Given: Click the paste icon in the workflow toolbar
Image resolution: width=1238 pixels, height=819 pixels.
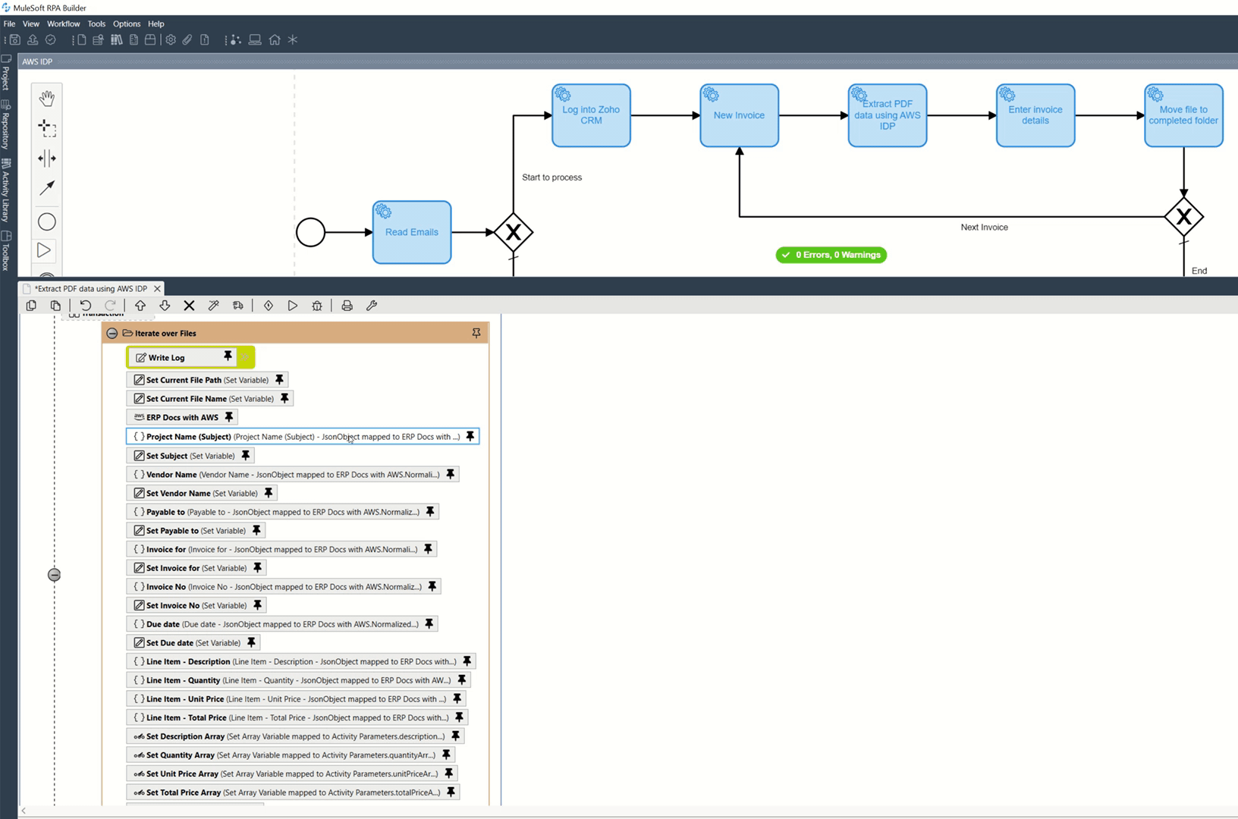Looking at the screenshot, I should tap(55, 306).
